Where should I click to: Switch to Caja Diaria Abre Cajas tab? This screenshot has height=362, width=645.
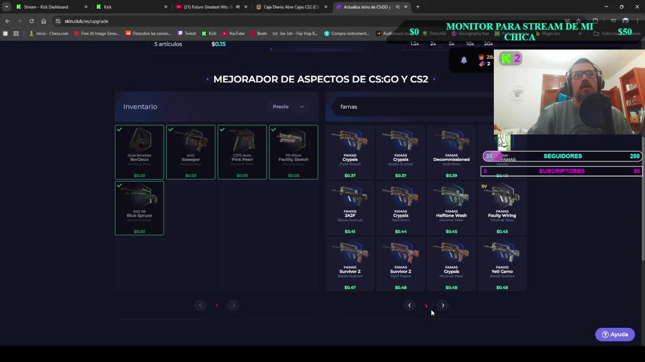[291, 7]
